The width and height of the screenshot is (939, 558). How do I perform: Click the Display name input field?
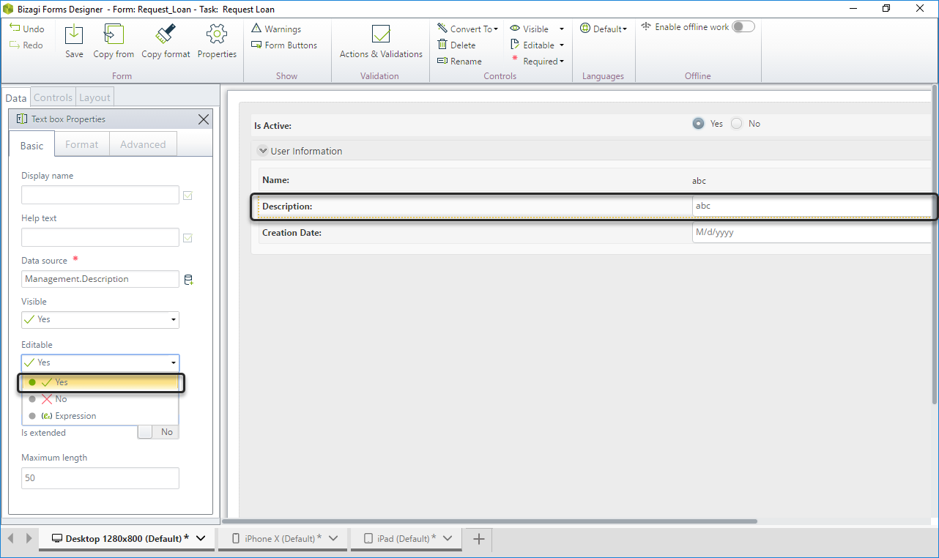[100, 195]
